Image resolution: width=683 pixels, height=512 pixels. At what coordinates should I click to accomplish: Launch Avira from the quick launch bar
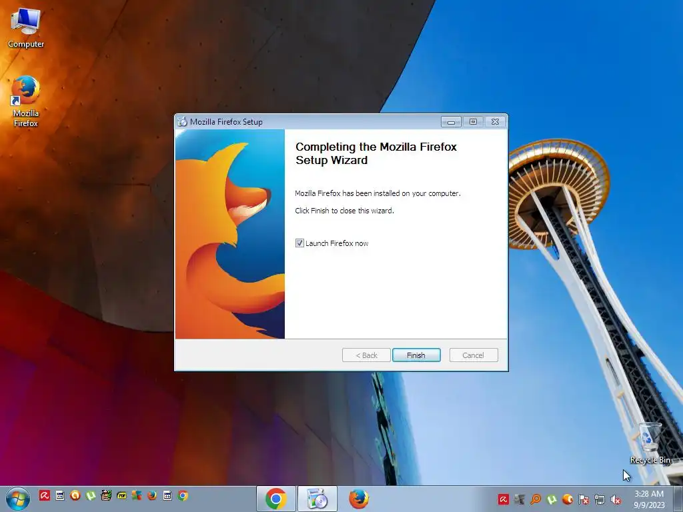click(x=45, y=495)
